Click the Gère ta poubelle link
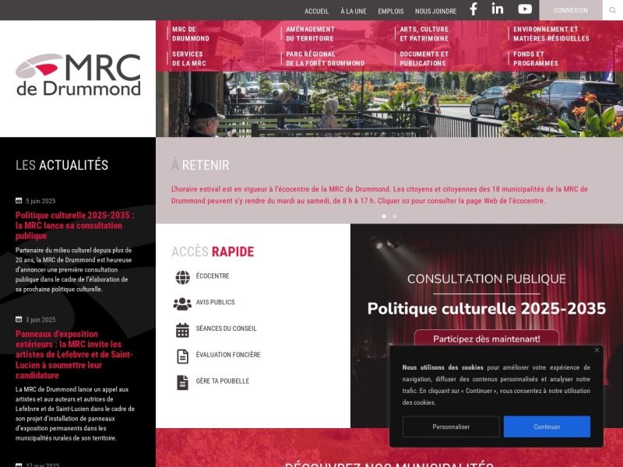This screenshot has width=623, height=467. click(223, 381)
